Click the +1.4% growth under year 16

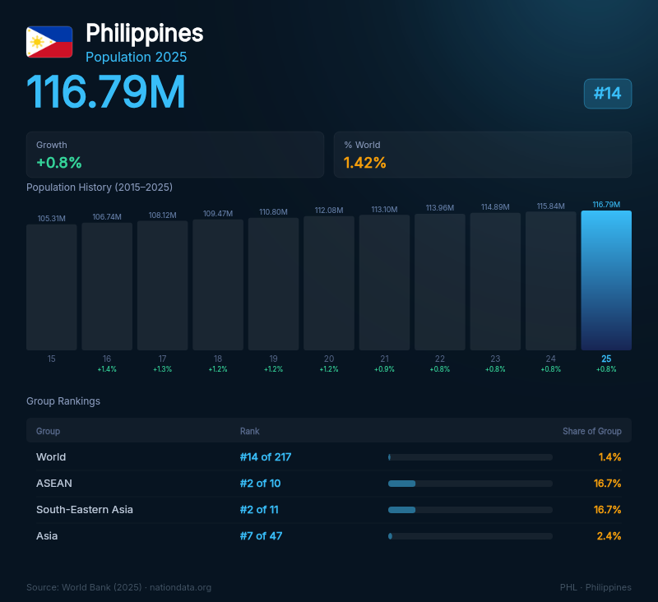click(107, 369)
